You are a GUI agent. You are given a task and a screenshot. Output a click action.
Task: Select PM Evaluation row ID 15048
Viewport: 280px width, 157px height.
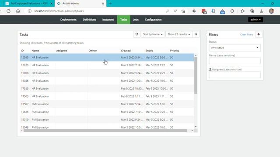click(x=107, y=126)
